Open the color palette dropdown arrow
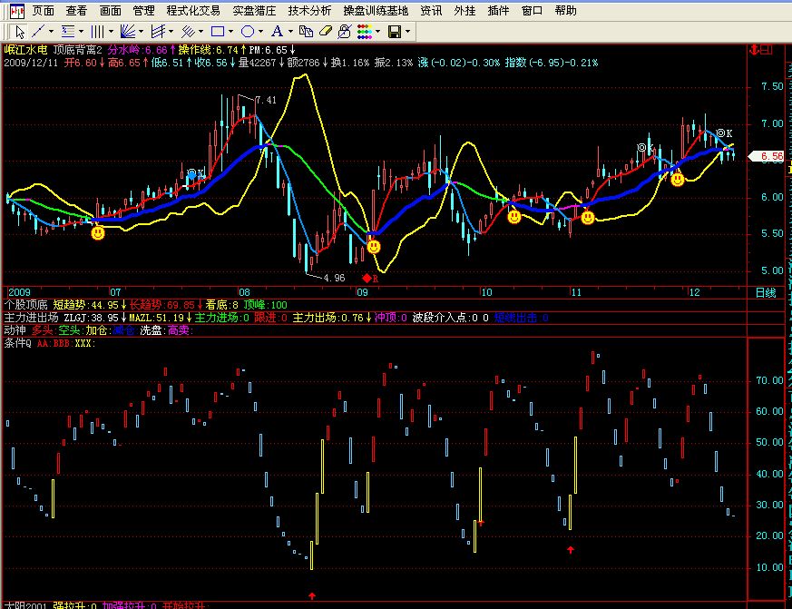This screenshot has width=792, height=609. pyautogui.click(x=378, y=32)
